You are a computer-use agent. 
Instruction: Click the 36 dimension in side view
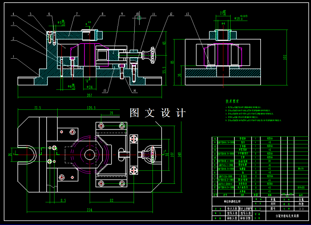tap(179, 75)
